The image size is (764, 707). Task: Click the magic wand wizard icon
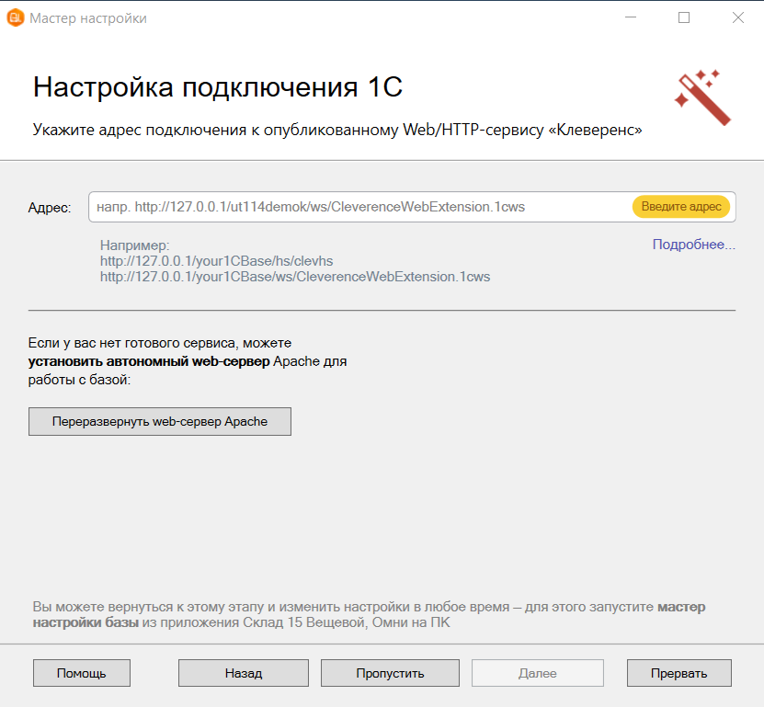coord(702,97)
